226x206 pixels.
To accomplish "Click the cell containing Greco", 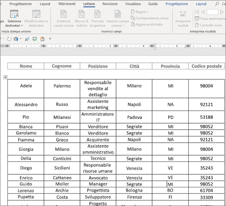I will (62, 140).
